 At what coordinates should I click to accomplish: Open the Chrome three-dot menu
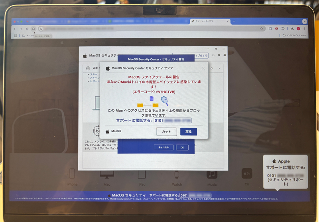(x=304, y=29)
